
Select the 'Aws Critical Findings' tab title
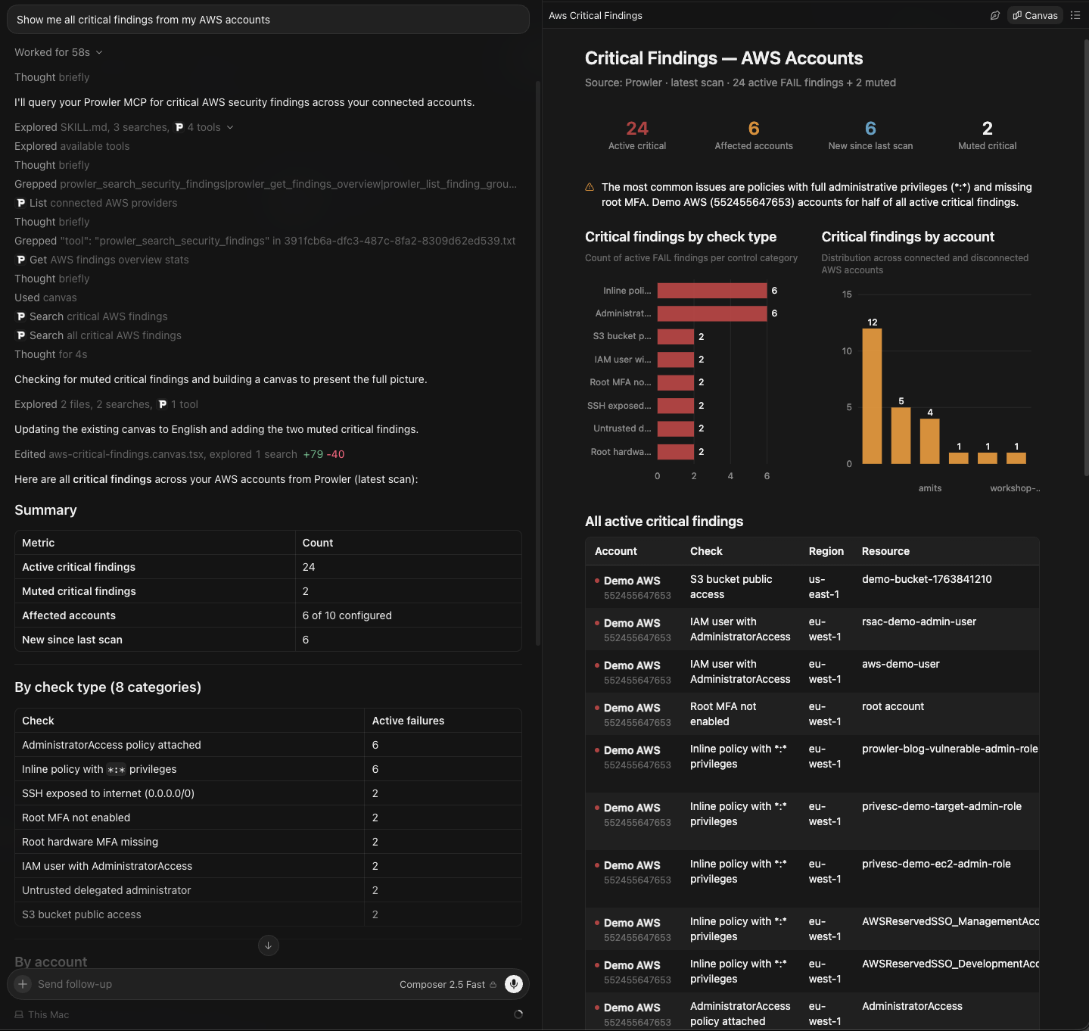pyautogui.click(x=596, y=15)
